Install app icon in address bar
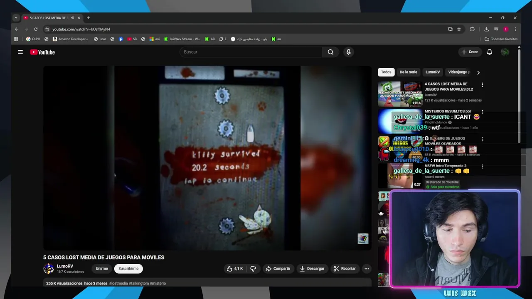Viewport: 532px width, 299px height. [450, 29]
